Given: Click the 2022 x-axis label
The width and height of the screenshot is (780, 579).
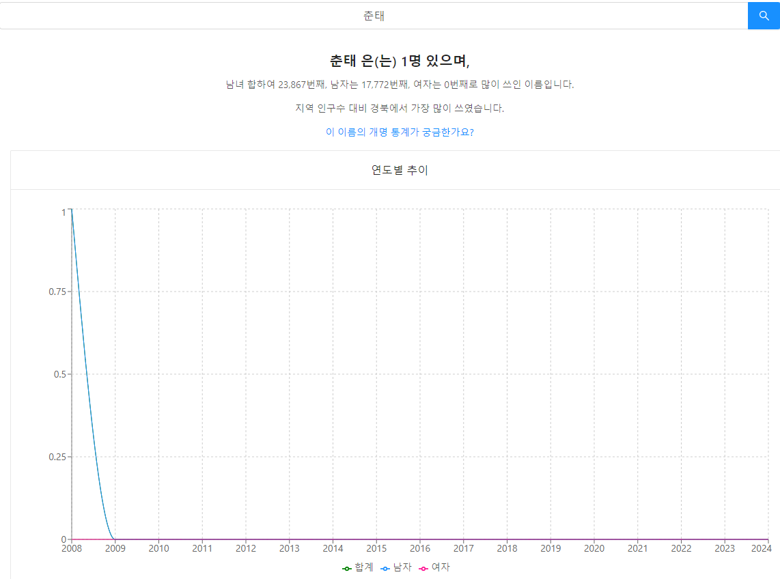Looking at the screenshot, I should pyautogui.click(x=681, y=548).
